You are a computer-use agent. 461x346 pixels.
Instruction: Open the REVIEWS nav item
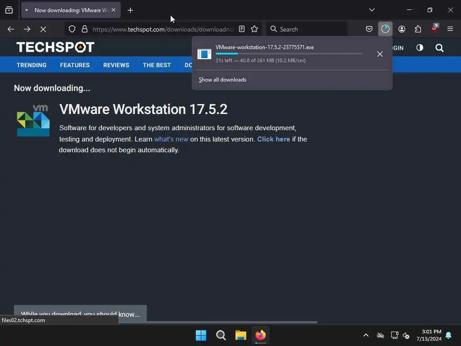116,65
